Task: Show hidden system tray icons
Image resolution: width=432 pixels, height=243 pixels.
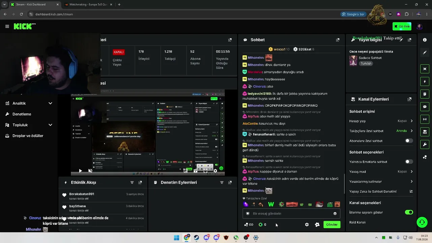Action: (x=376, y=238)
